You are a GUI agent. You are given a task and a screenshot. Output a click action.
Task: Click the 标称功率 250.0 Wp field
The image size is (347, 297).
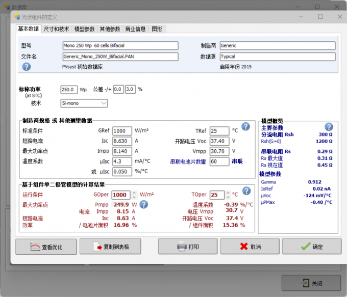click(69, 90)
